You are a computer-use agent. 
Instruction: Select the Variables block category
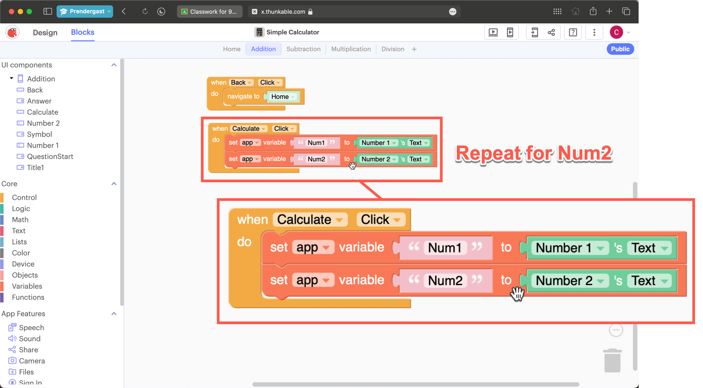[27, 286]
